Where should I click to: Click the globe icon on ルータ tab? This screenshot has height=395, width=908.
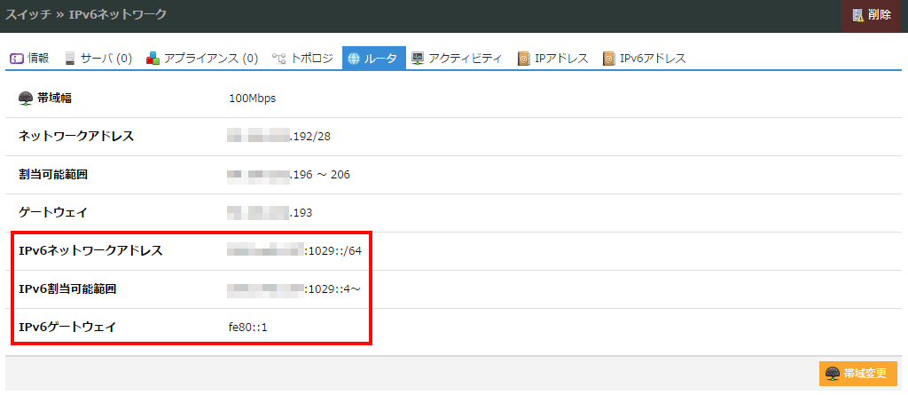[x=354, y=59]
